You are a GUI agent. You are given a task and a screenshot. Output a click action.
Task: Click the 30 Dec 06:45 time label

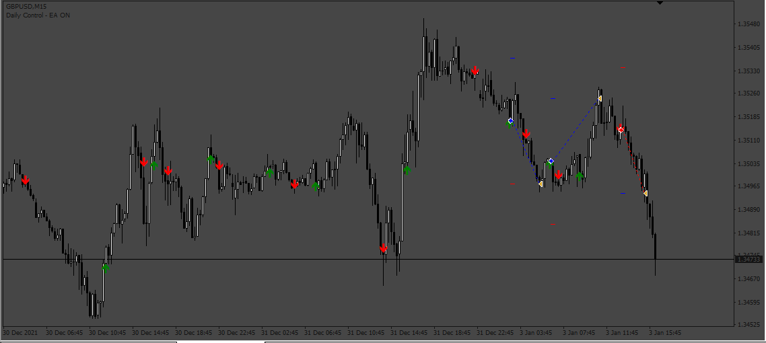coord(65,333)
